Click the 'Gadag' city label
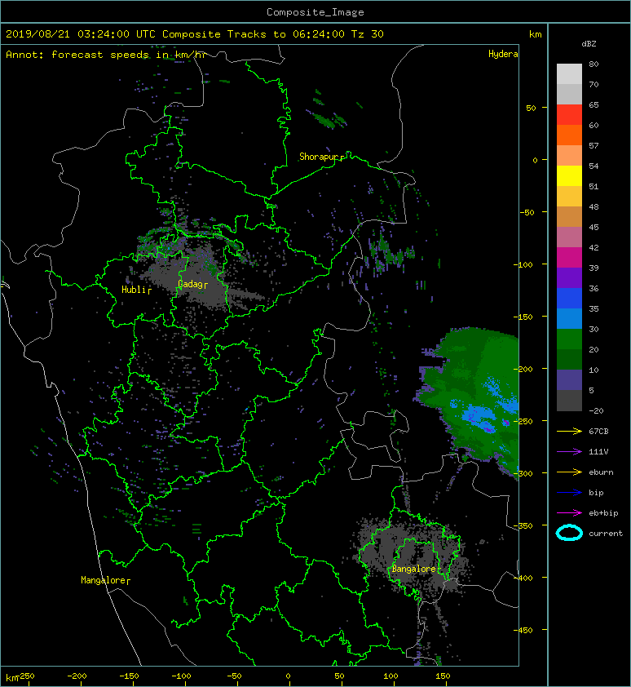This screenshot has width=631, height=687. tap(192, 285)
